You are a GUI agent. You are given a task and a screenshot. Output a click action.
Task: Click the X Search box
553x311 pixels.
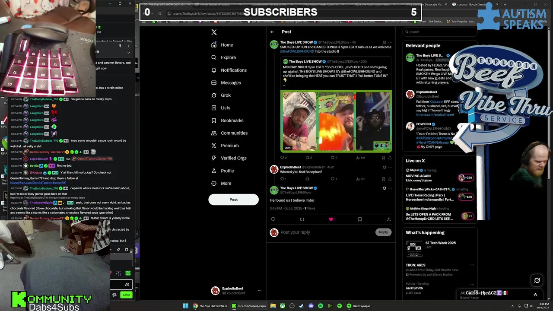coord(439,32)
